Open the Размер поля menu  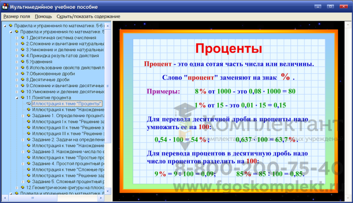[17, 16]
